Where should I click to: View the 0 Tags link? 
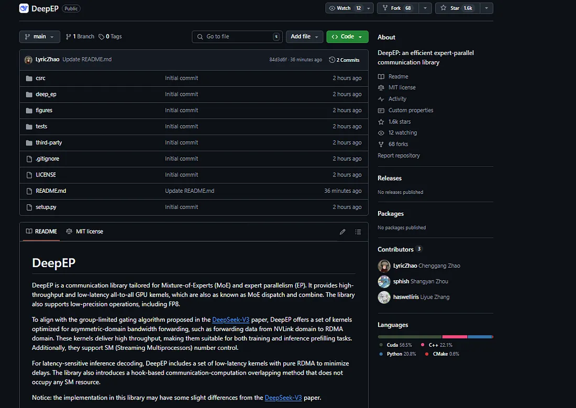click(110, 37)
